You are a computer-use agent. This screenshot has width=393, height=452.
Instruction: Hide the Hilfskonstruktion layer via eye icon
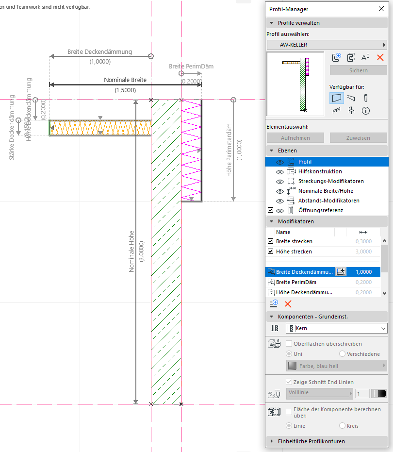[280, 172]
